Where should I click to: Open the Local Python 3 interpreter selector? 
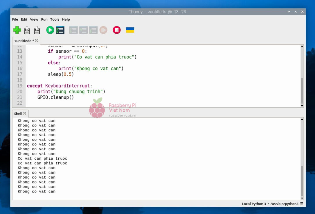tap(272, 204)
